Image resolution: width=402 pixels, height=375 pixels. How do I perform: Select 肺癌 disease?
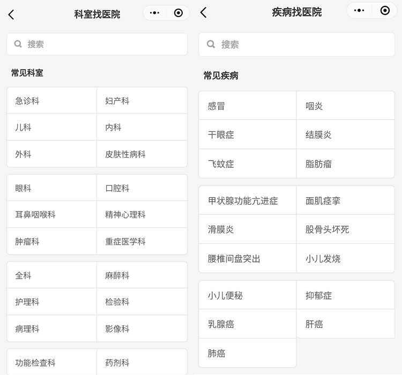(248, 353)
